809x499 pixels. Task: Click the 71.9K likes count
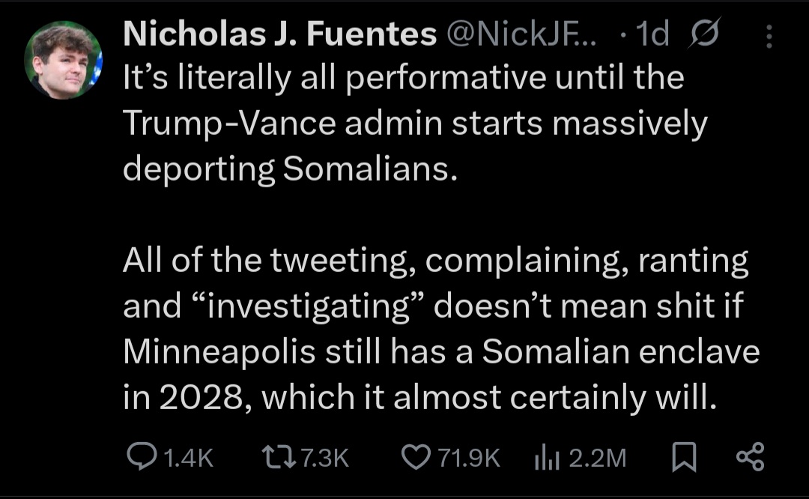click(x=469, y=458)
